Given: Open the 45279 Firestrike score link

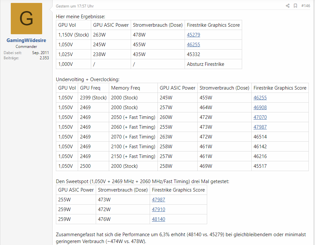Looking at the screenshot, I should click(x=193, y=35).
